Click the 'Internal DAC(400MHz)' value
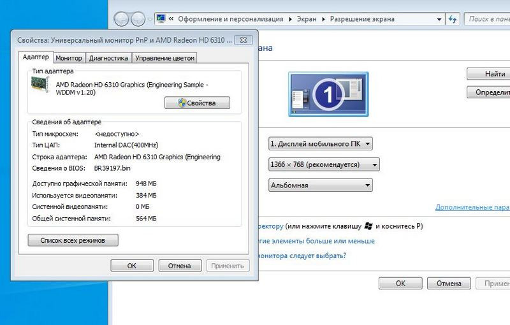The width and height of the screenshot is (510, 325). pyautogui.click(x=126, y=145)
